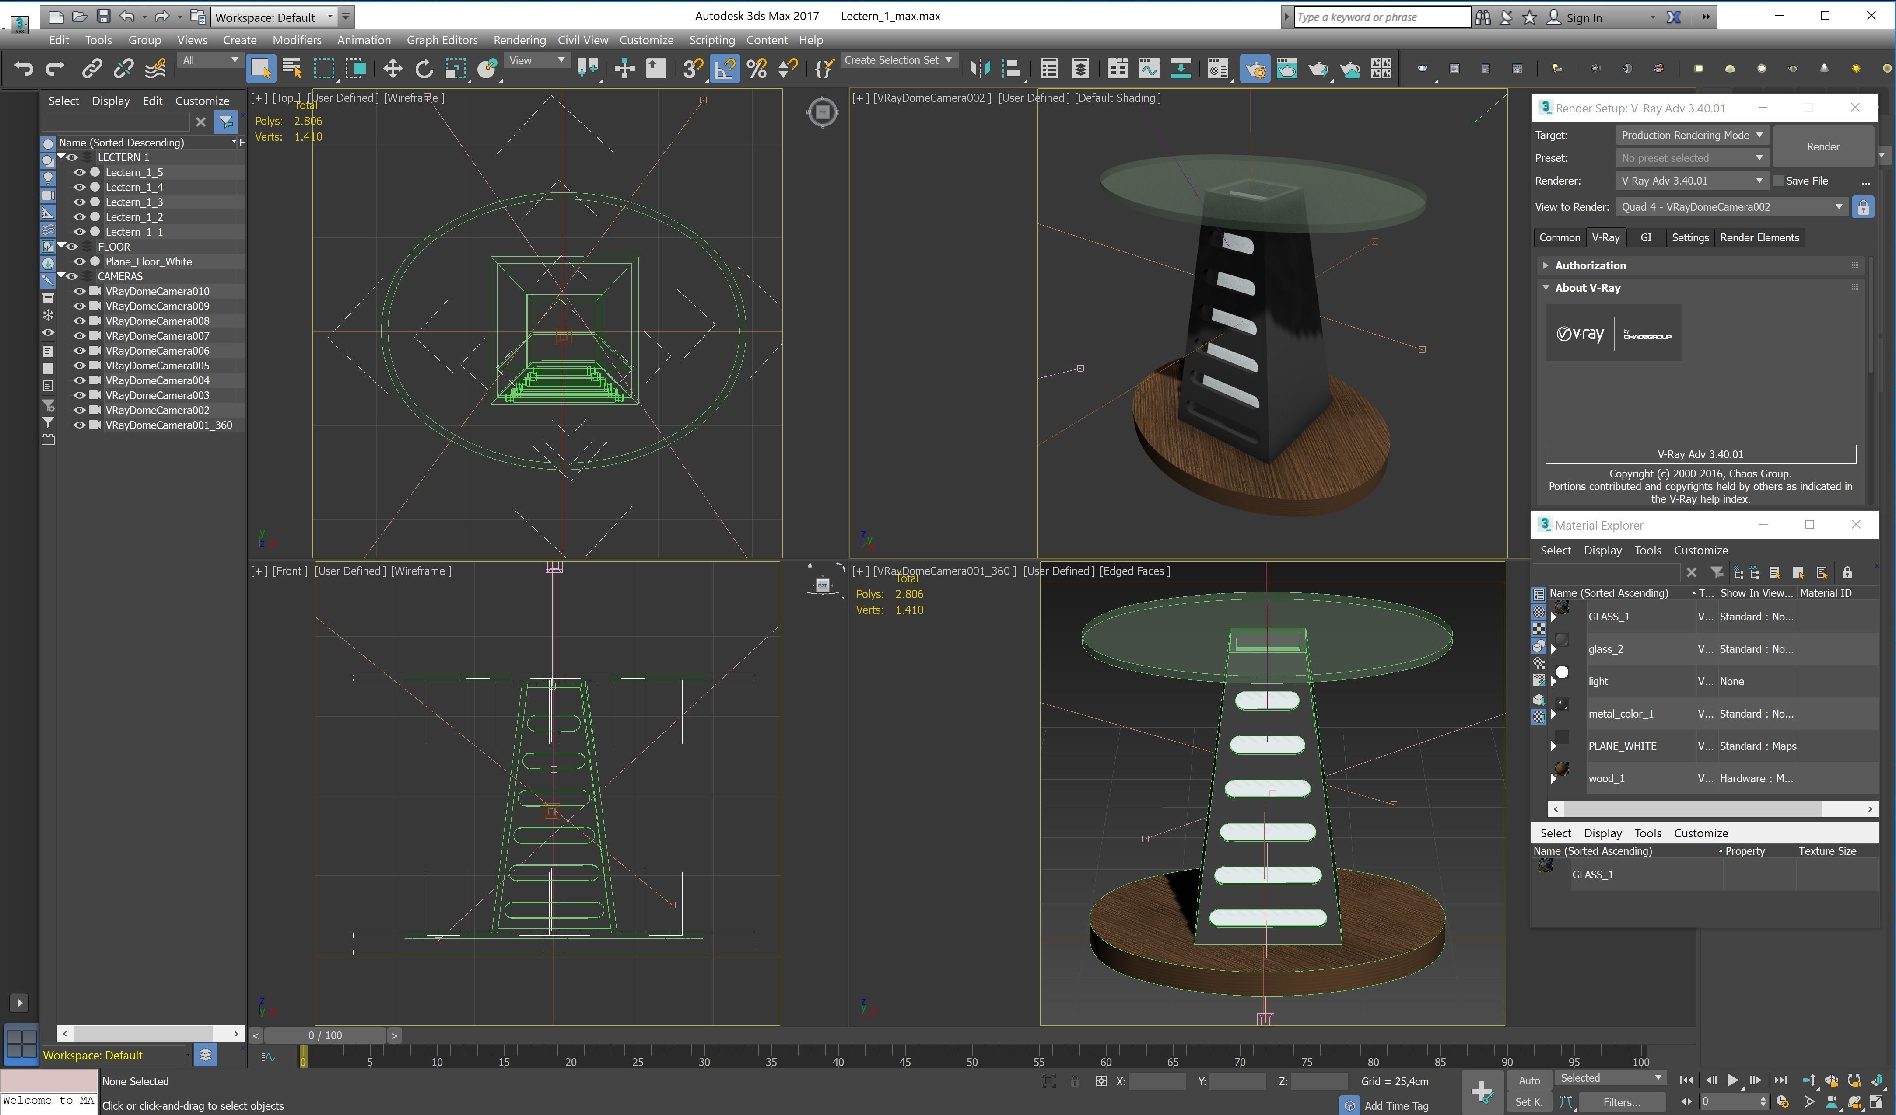Open the Renderer dropdown
The image size is (1896, 1115).
tap(1691, 181)
